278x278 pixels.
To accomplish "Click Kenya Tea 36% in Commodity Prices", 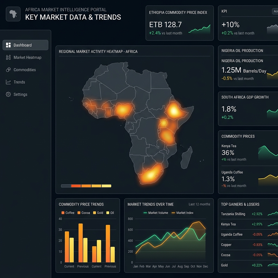I will click(x=228, y=153).
